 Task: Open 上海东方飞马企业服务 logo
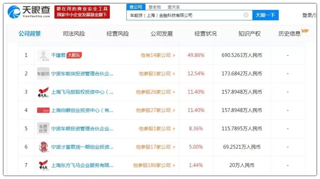click(x=43, y=165)
